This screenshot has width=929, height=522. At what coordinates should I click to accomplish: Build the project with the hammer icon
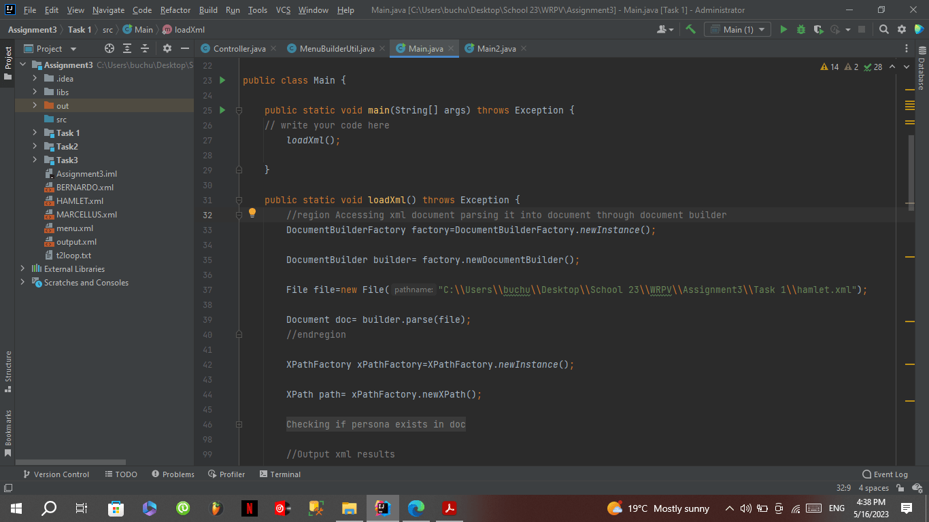tap(690, 29)
